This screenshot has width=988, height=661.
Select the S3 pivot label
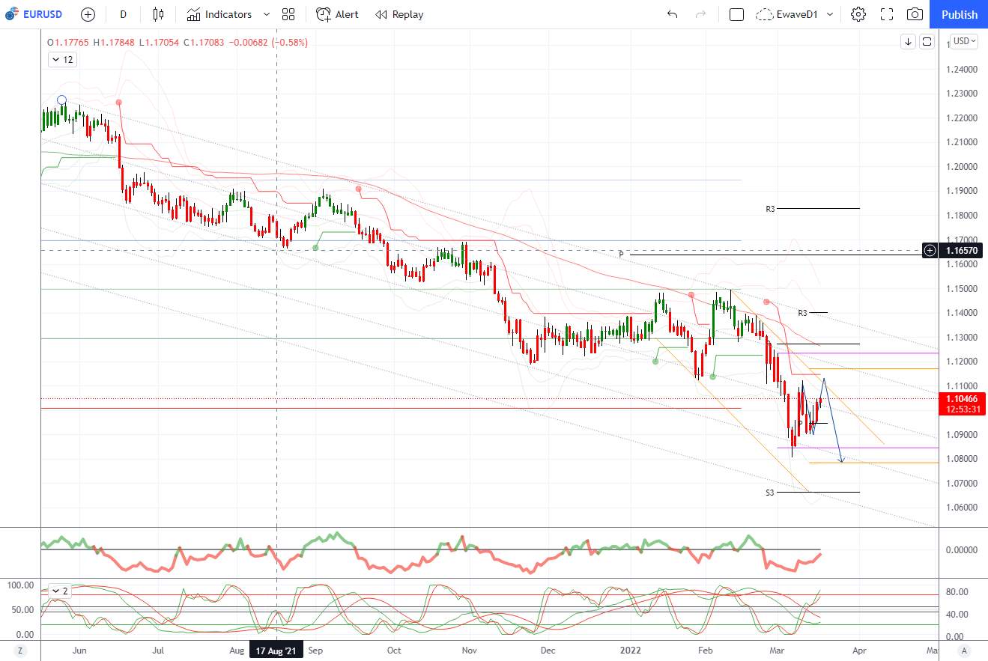pos(770,493)
